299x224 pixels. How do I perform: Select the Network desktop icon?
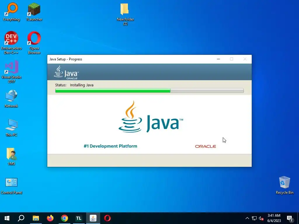[x=11, y=99]
